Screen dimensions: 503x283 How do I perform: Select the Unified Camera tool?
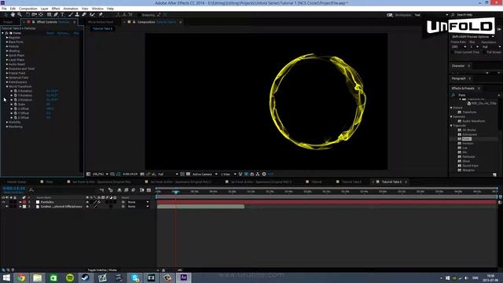34,15
